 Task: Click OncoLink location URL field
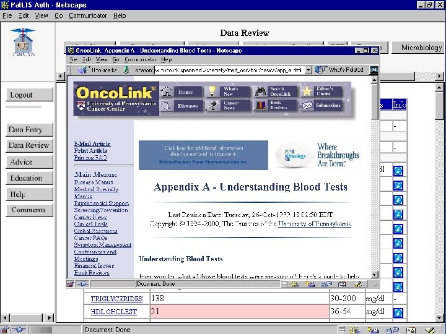point(230,70)
